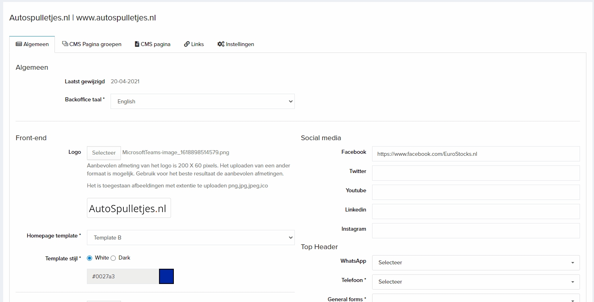Open the Algemeen tab
Screen dimensions: 594x302
click(x=32, y=44)
